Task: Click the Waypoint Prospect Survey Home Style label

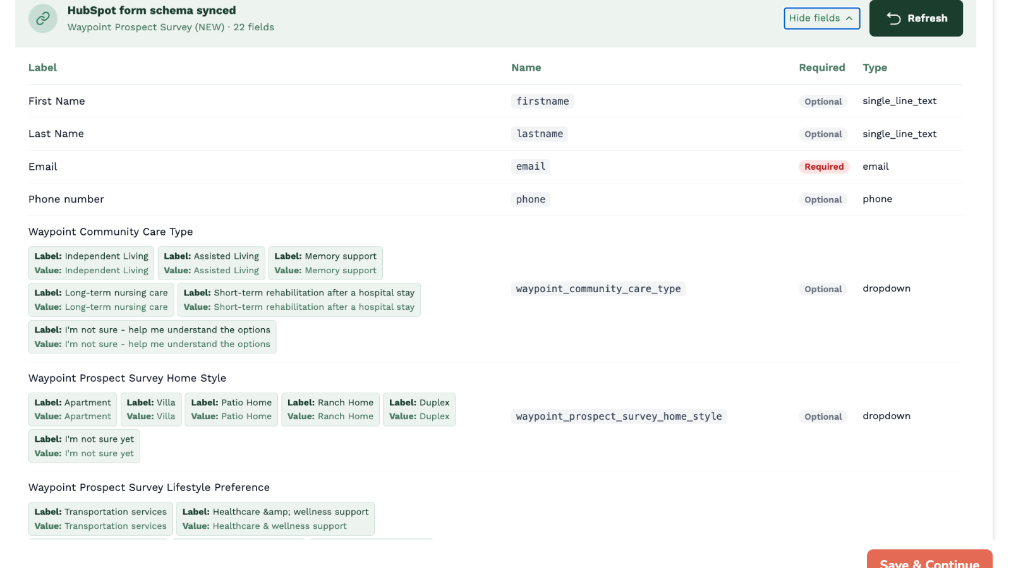Action: 127,378
